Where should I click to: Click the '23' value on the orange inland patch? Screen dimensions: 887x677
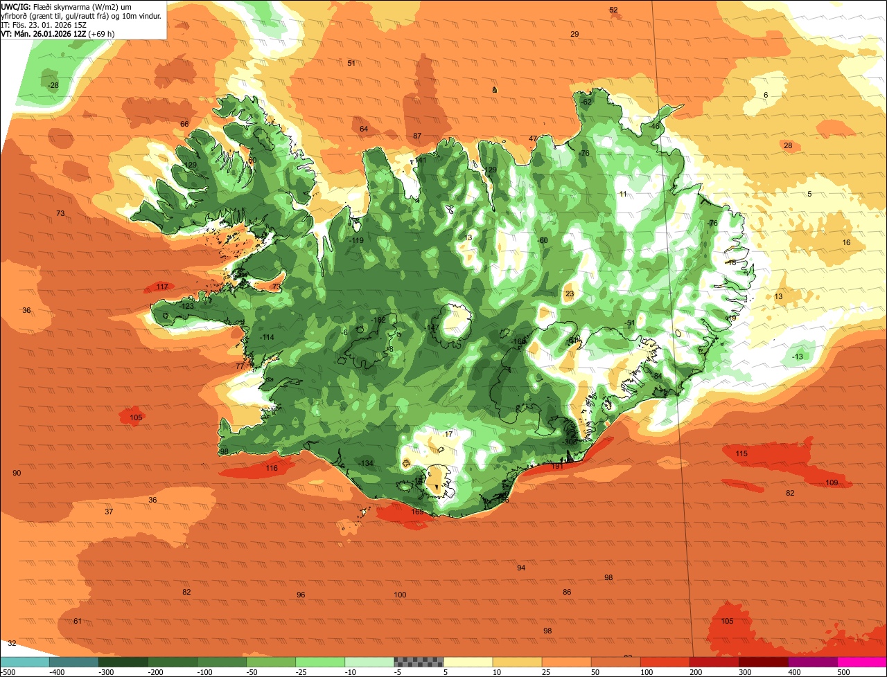click(570, 294)
